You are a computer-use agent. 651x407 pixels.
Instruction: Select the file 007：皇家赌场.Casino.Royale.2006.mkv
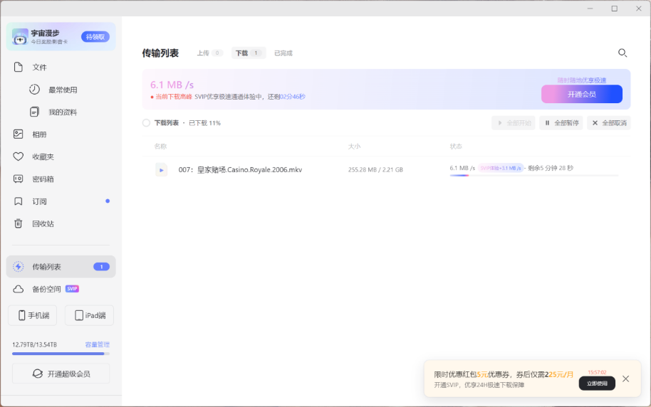pyautogui.click(x=240, y=169)
